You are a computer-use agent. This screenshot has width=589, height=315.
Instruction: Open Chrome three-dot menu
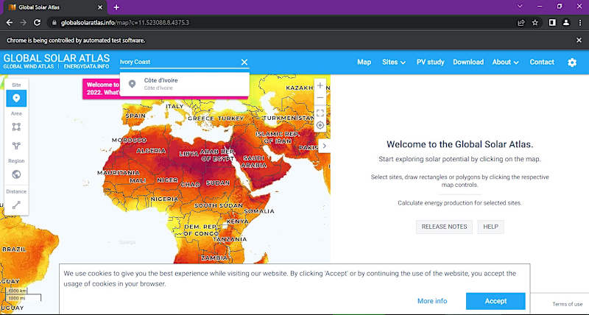[579, 23]
